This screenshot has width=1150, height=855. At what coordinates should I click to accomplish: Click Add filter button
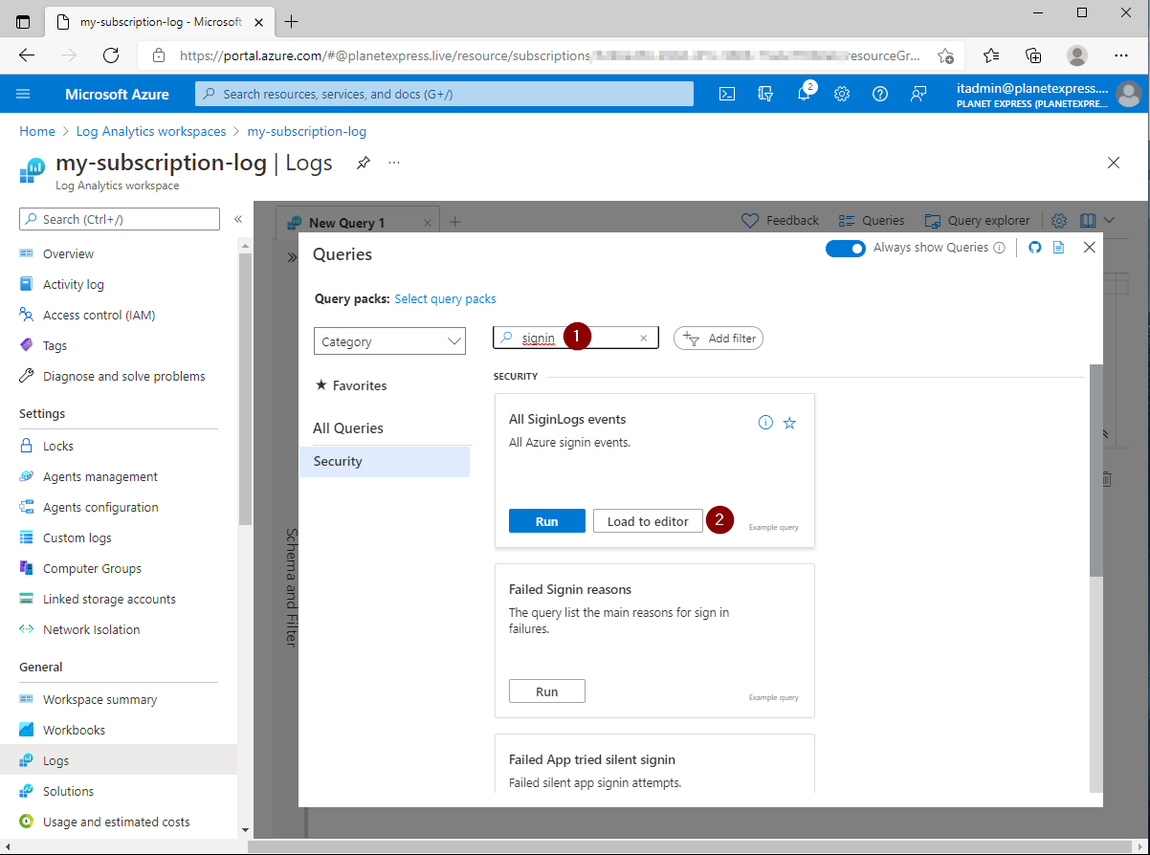click(x=719, y=339)
